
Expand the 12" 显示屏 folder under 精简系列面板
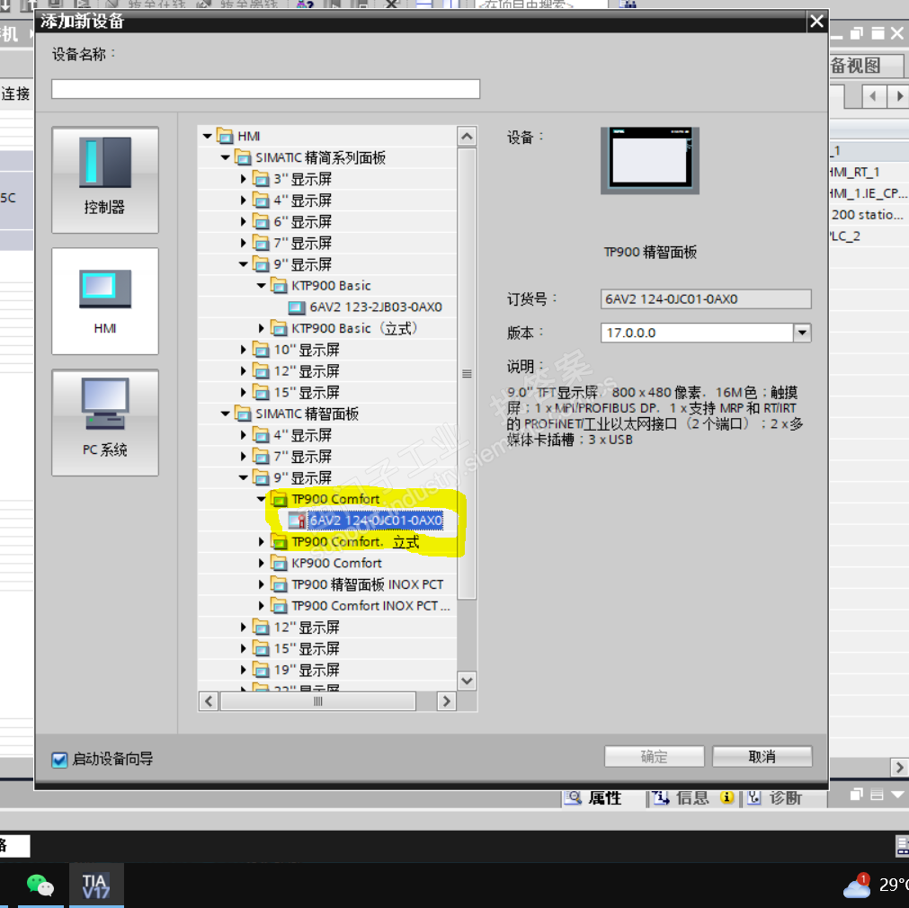(x=244, y=371)
